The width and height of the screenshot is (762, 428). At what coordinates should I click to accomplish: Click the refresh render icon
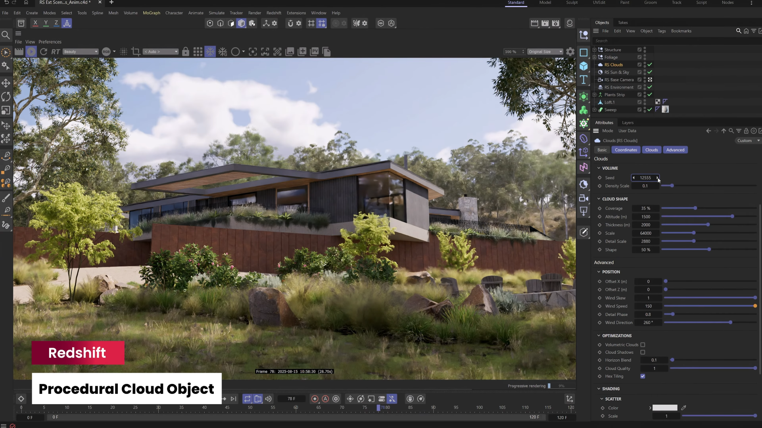pos(44,52)
